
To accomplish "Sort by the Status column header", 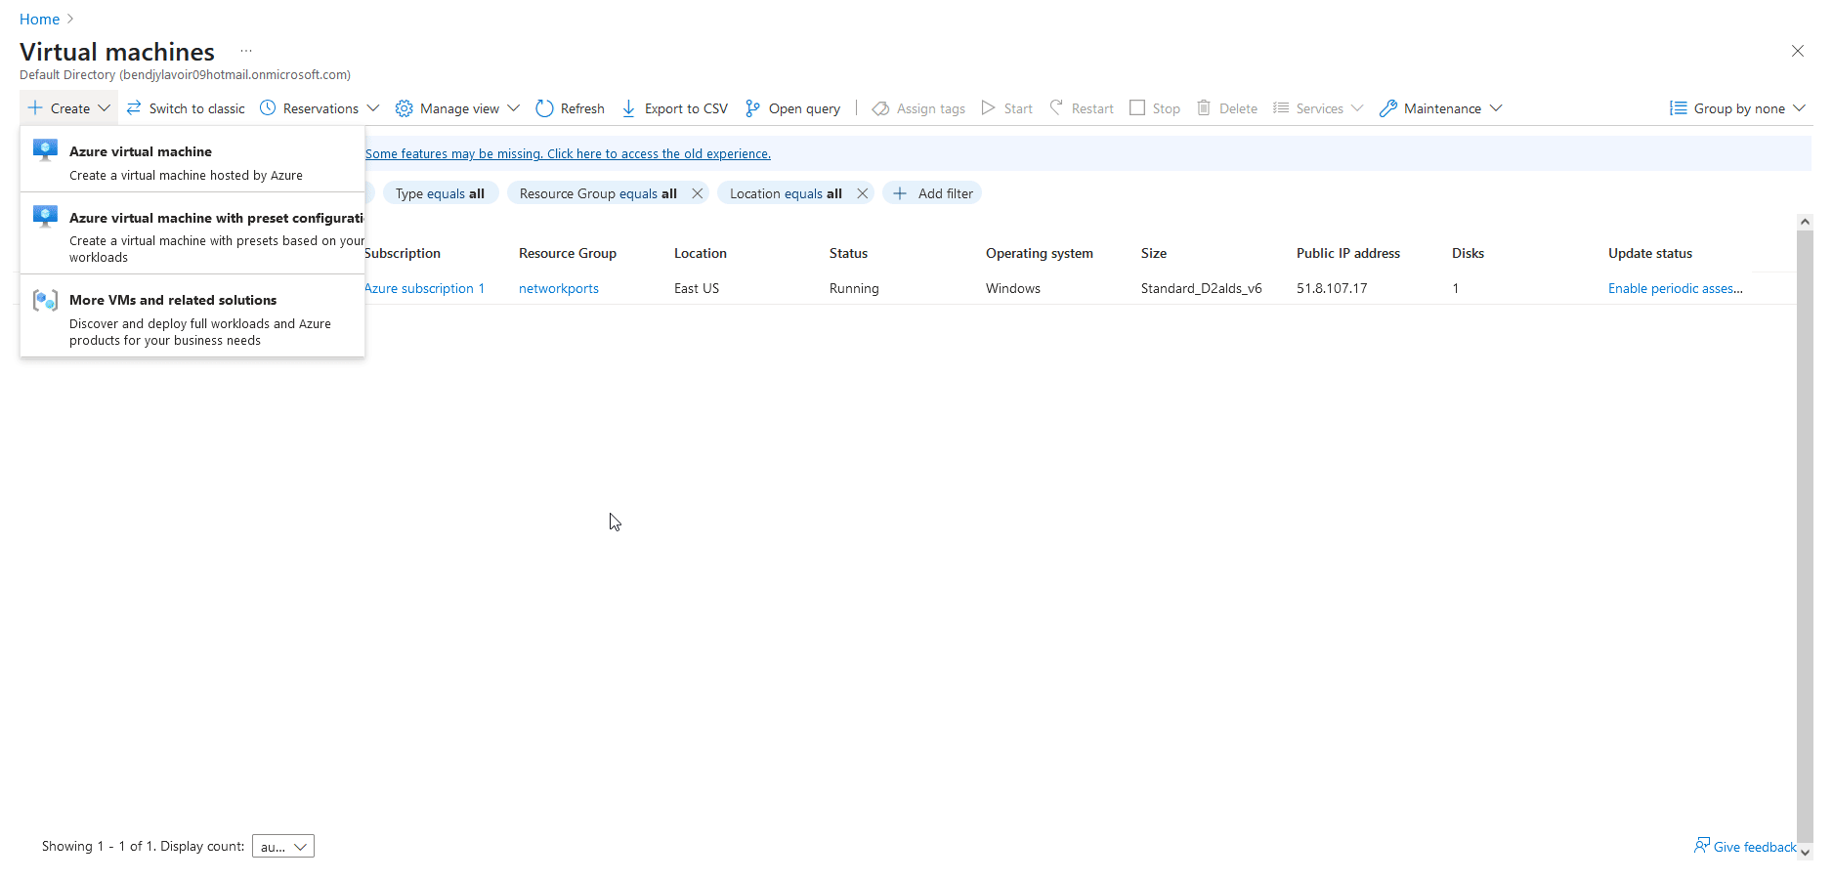I will (848, 253).
